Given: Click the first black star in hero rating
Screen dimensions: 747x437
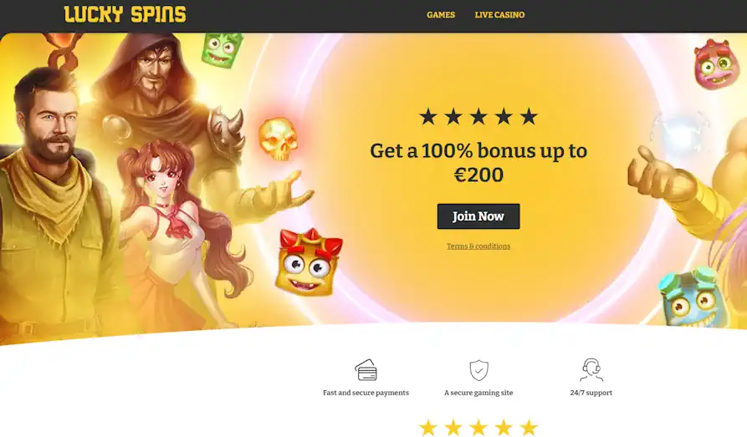Looking at the screenshot, I should (427, 117).
